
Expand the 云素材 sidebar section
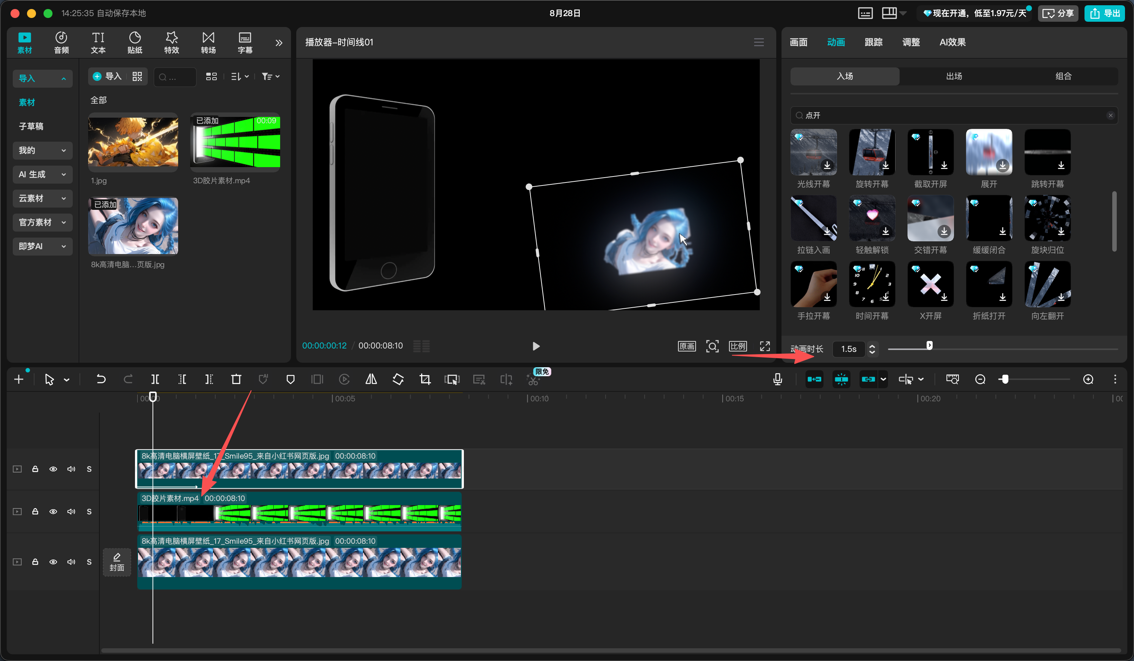pos(42,198)
